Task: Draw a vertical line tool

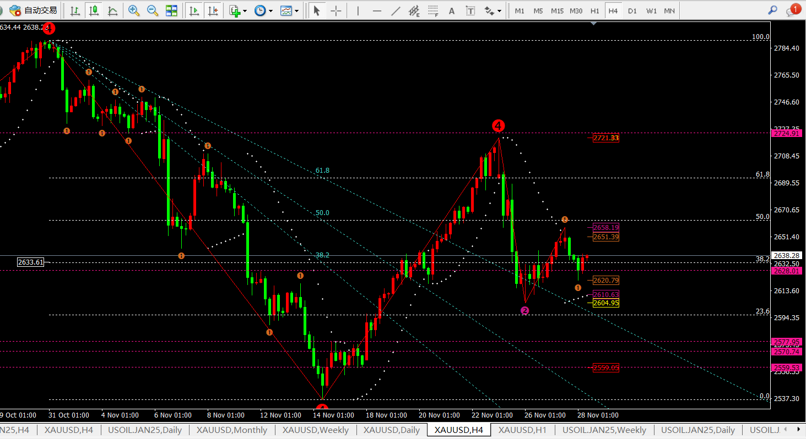Action: pyautogui.click(x=359, y=10)
